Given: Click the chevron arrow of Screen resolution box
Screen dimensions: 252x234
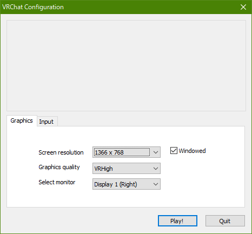Looking at the screenshot, I should pyautogui.click(x=156, y=152).
